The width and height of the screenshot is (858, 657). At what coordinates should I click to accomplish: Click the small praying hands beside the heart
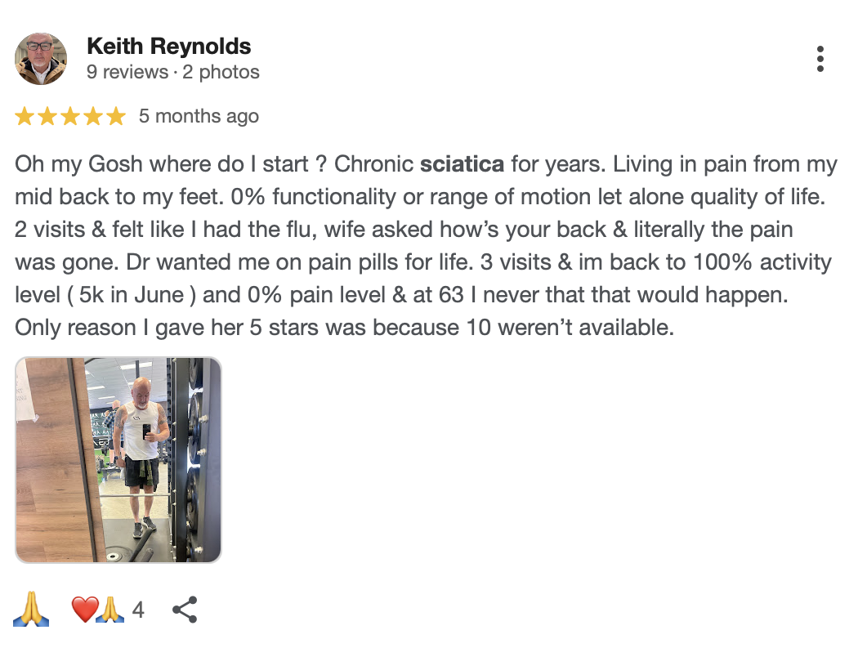click(x=110, y=610)
